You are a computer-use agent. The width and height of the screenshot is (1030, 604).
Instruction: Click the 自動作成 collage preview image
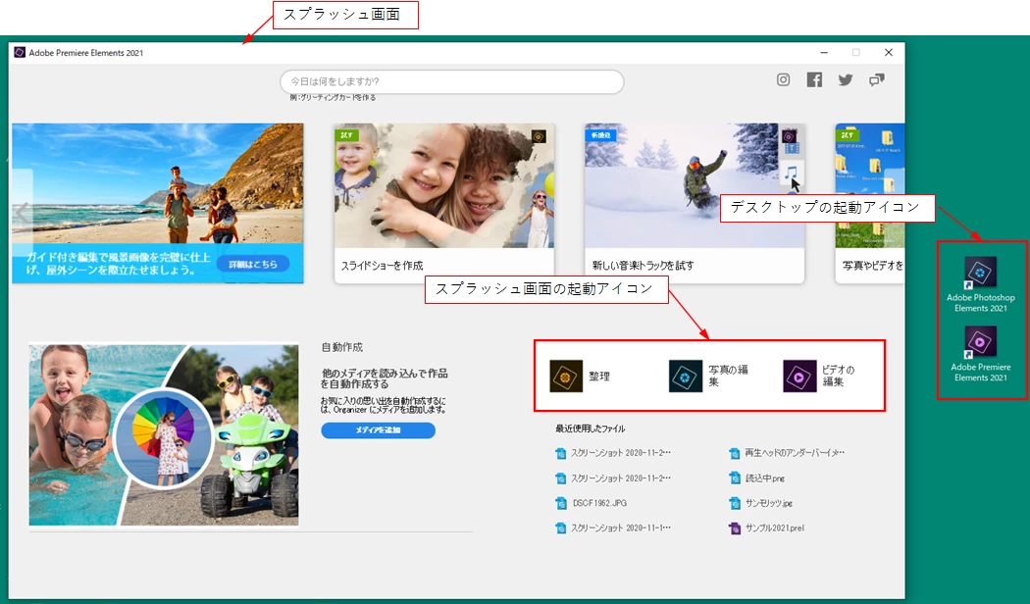pyautogui.click(x=164, y=434)
